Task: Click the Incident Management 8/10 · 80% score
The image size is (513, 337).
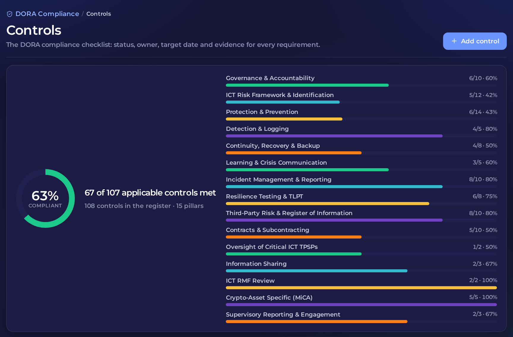Action: (x=483, y=179)
